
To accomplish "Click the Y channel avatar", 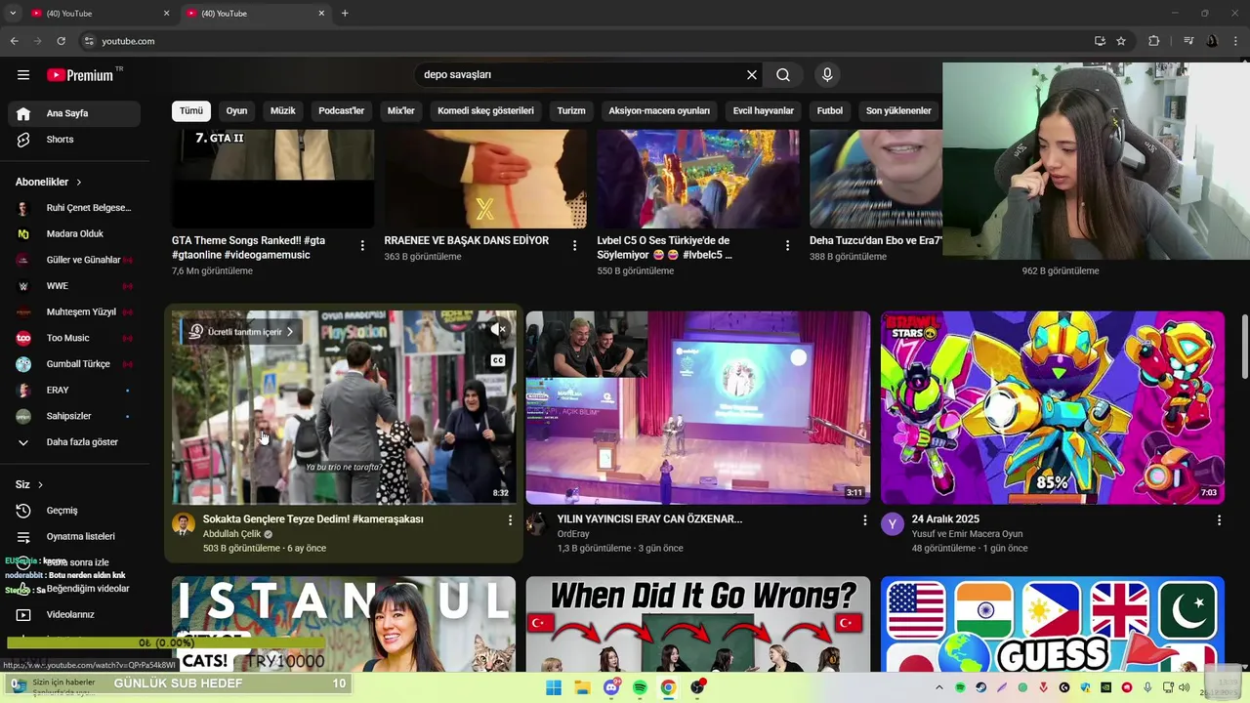I will click(892, 524).
